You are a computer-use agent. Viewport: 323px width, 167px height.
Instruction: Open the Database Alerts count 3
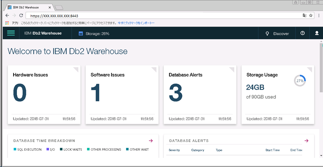coord(176,93)
